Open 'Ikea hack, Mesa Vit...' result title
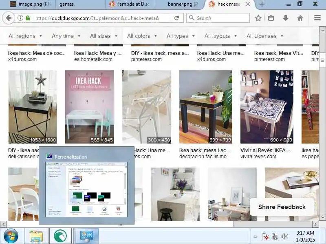 tap(279, 53)
